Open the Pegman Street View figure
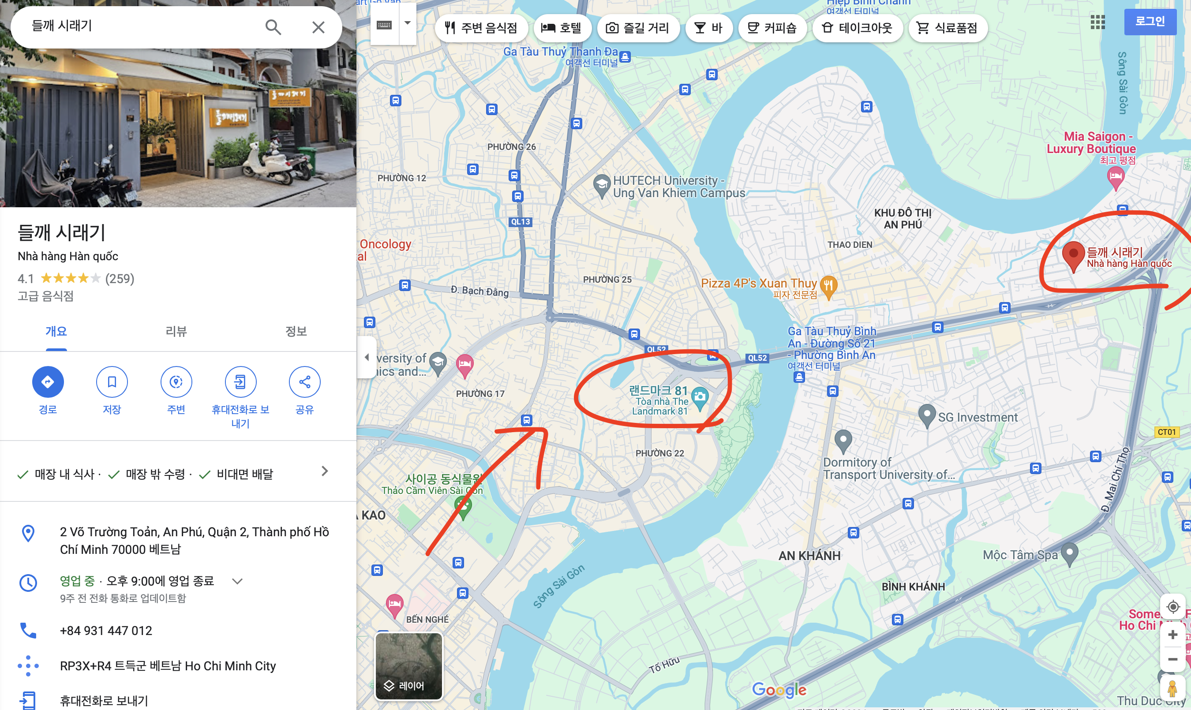1191x710 pixels. (x=1172, y=689)
